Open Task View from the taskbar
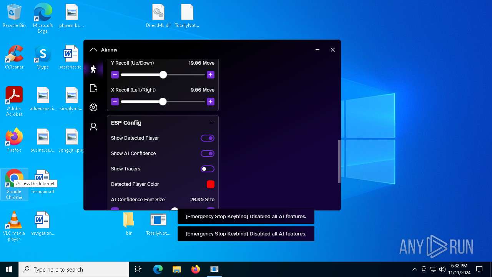 pyautogui.click(x=138, y=269)
